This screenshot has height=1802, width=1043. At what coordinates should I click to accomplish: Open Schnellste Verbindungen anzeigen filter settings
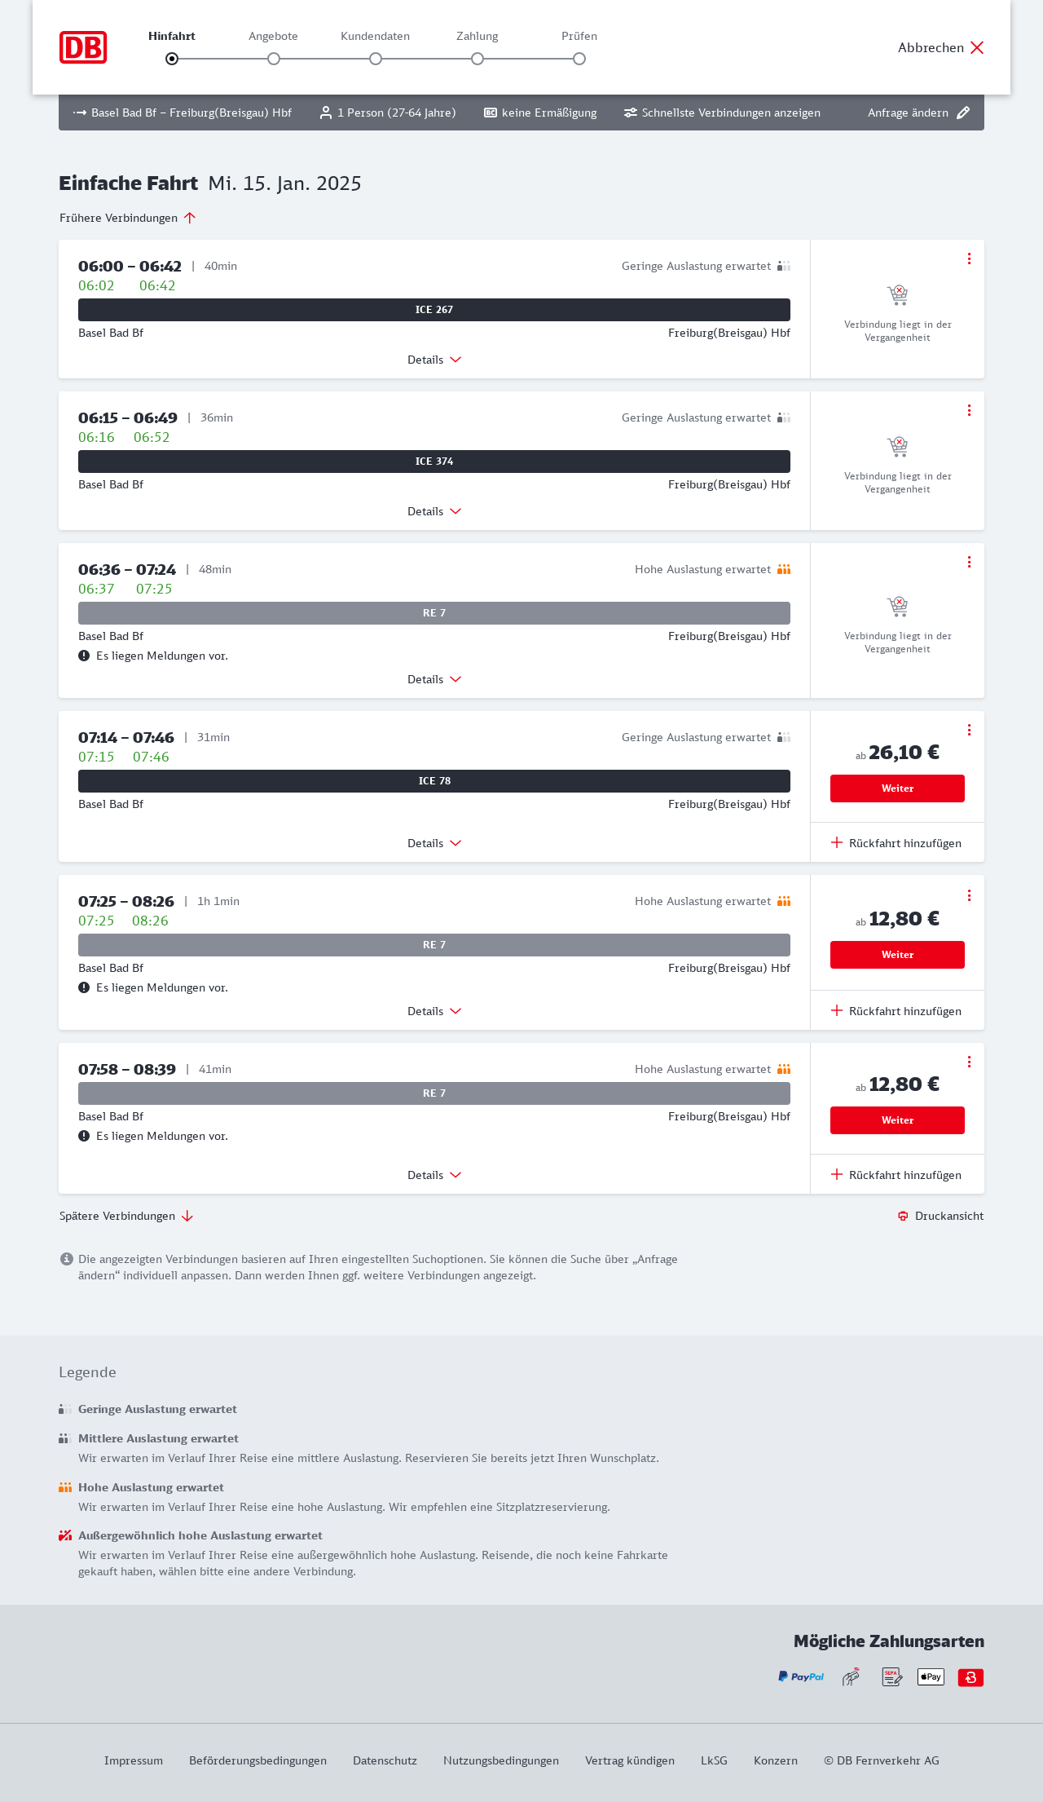click(722, 113)
